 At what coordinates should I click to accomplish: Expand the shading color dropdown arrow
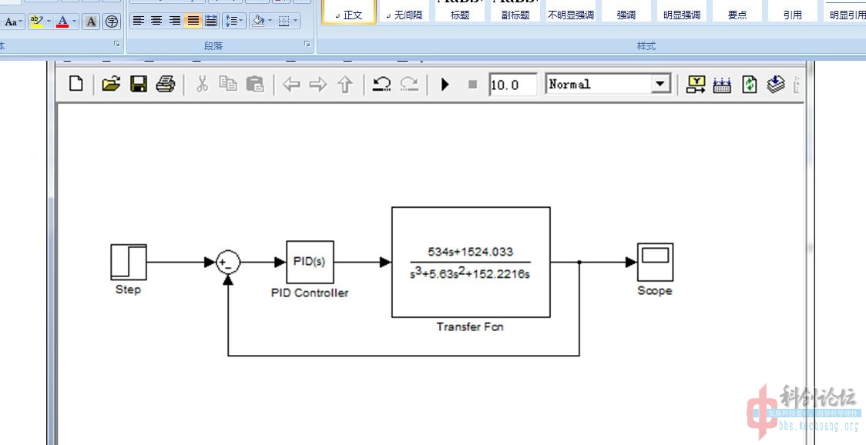point(270,21)
